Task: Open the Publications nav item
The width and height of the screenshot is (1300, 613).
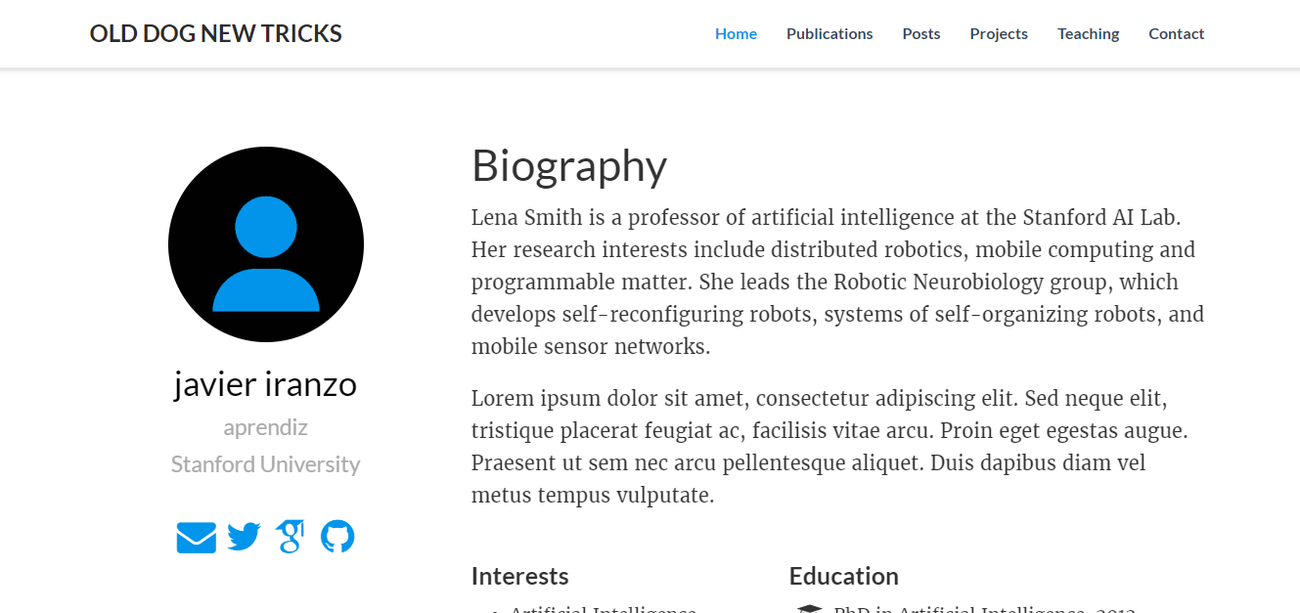Action: click(x=829, y=34)
